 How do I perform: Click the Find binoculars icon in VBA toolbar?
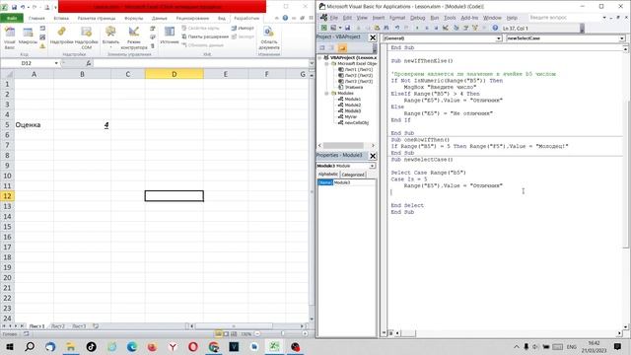(x=386, y=28)
